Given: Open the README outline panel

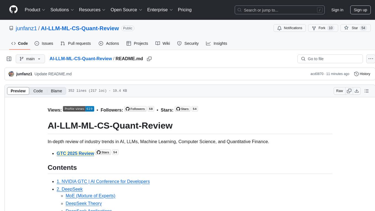Looking at the screenshot, I should 366,91.
